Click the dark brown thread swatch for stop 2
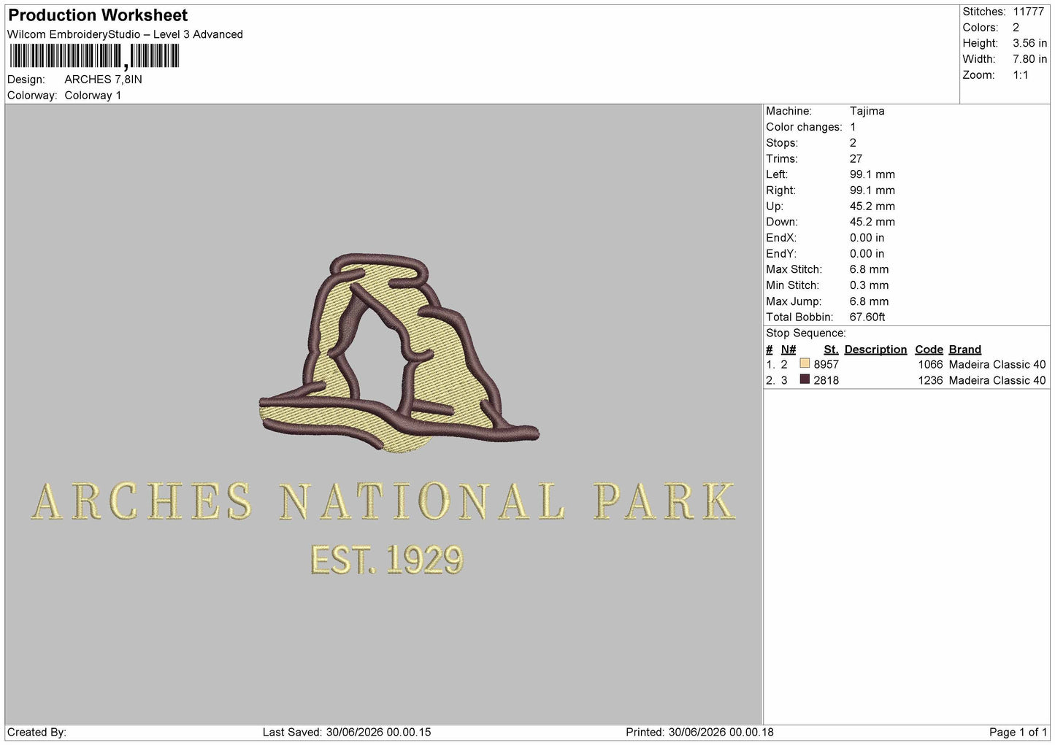The image size is (1055, 745). point(805,379)
